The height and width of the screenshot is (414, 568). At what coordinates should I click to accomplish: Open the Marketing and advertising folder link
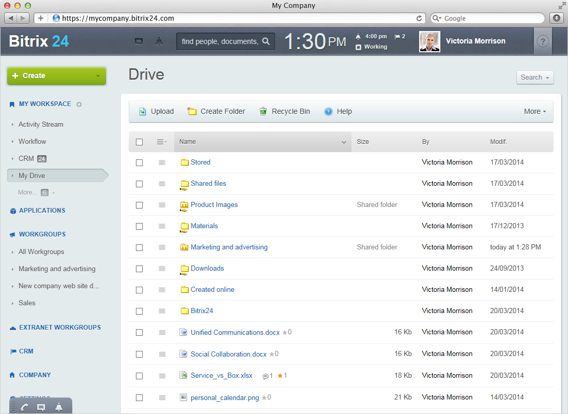click(x=229, y=247)
